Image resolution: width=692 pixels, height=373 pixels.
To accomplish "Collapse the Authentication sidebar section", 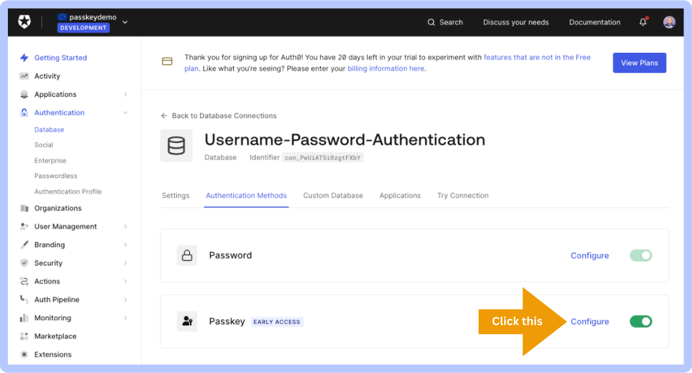I will (125, 113).
